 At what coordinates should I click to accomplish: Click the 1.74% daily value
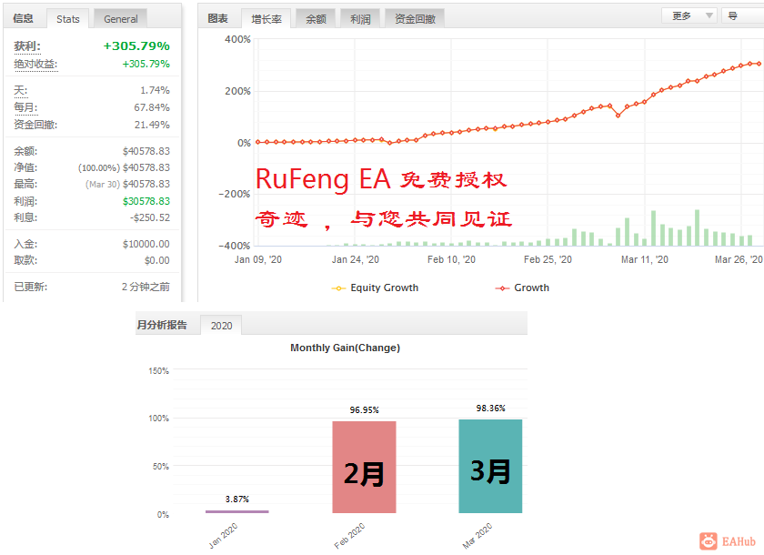tap(155, 91)
